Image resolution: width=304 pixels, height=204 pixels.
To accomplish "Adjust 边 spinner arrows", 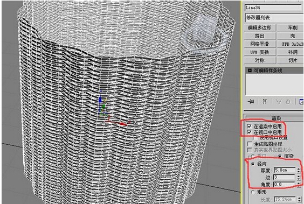I will (x=299, y=177).
